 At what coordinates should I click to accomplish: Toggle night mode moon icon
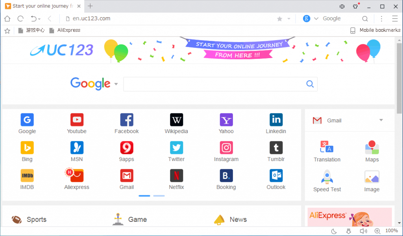pyautogui.click(x=334, y=231)
